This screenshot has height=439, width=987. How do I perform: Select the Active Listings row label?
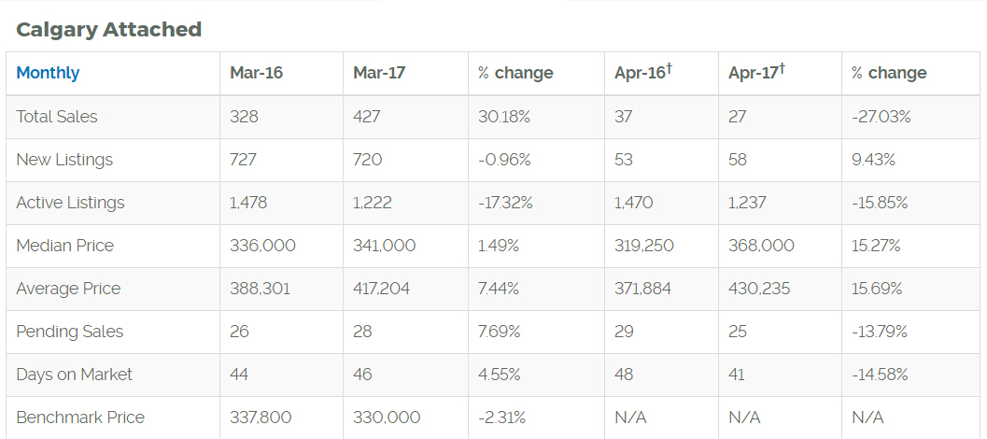71,203
